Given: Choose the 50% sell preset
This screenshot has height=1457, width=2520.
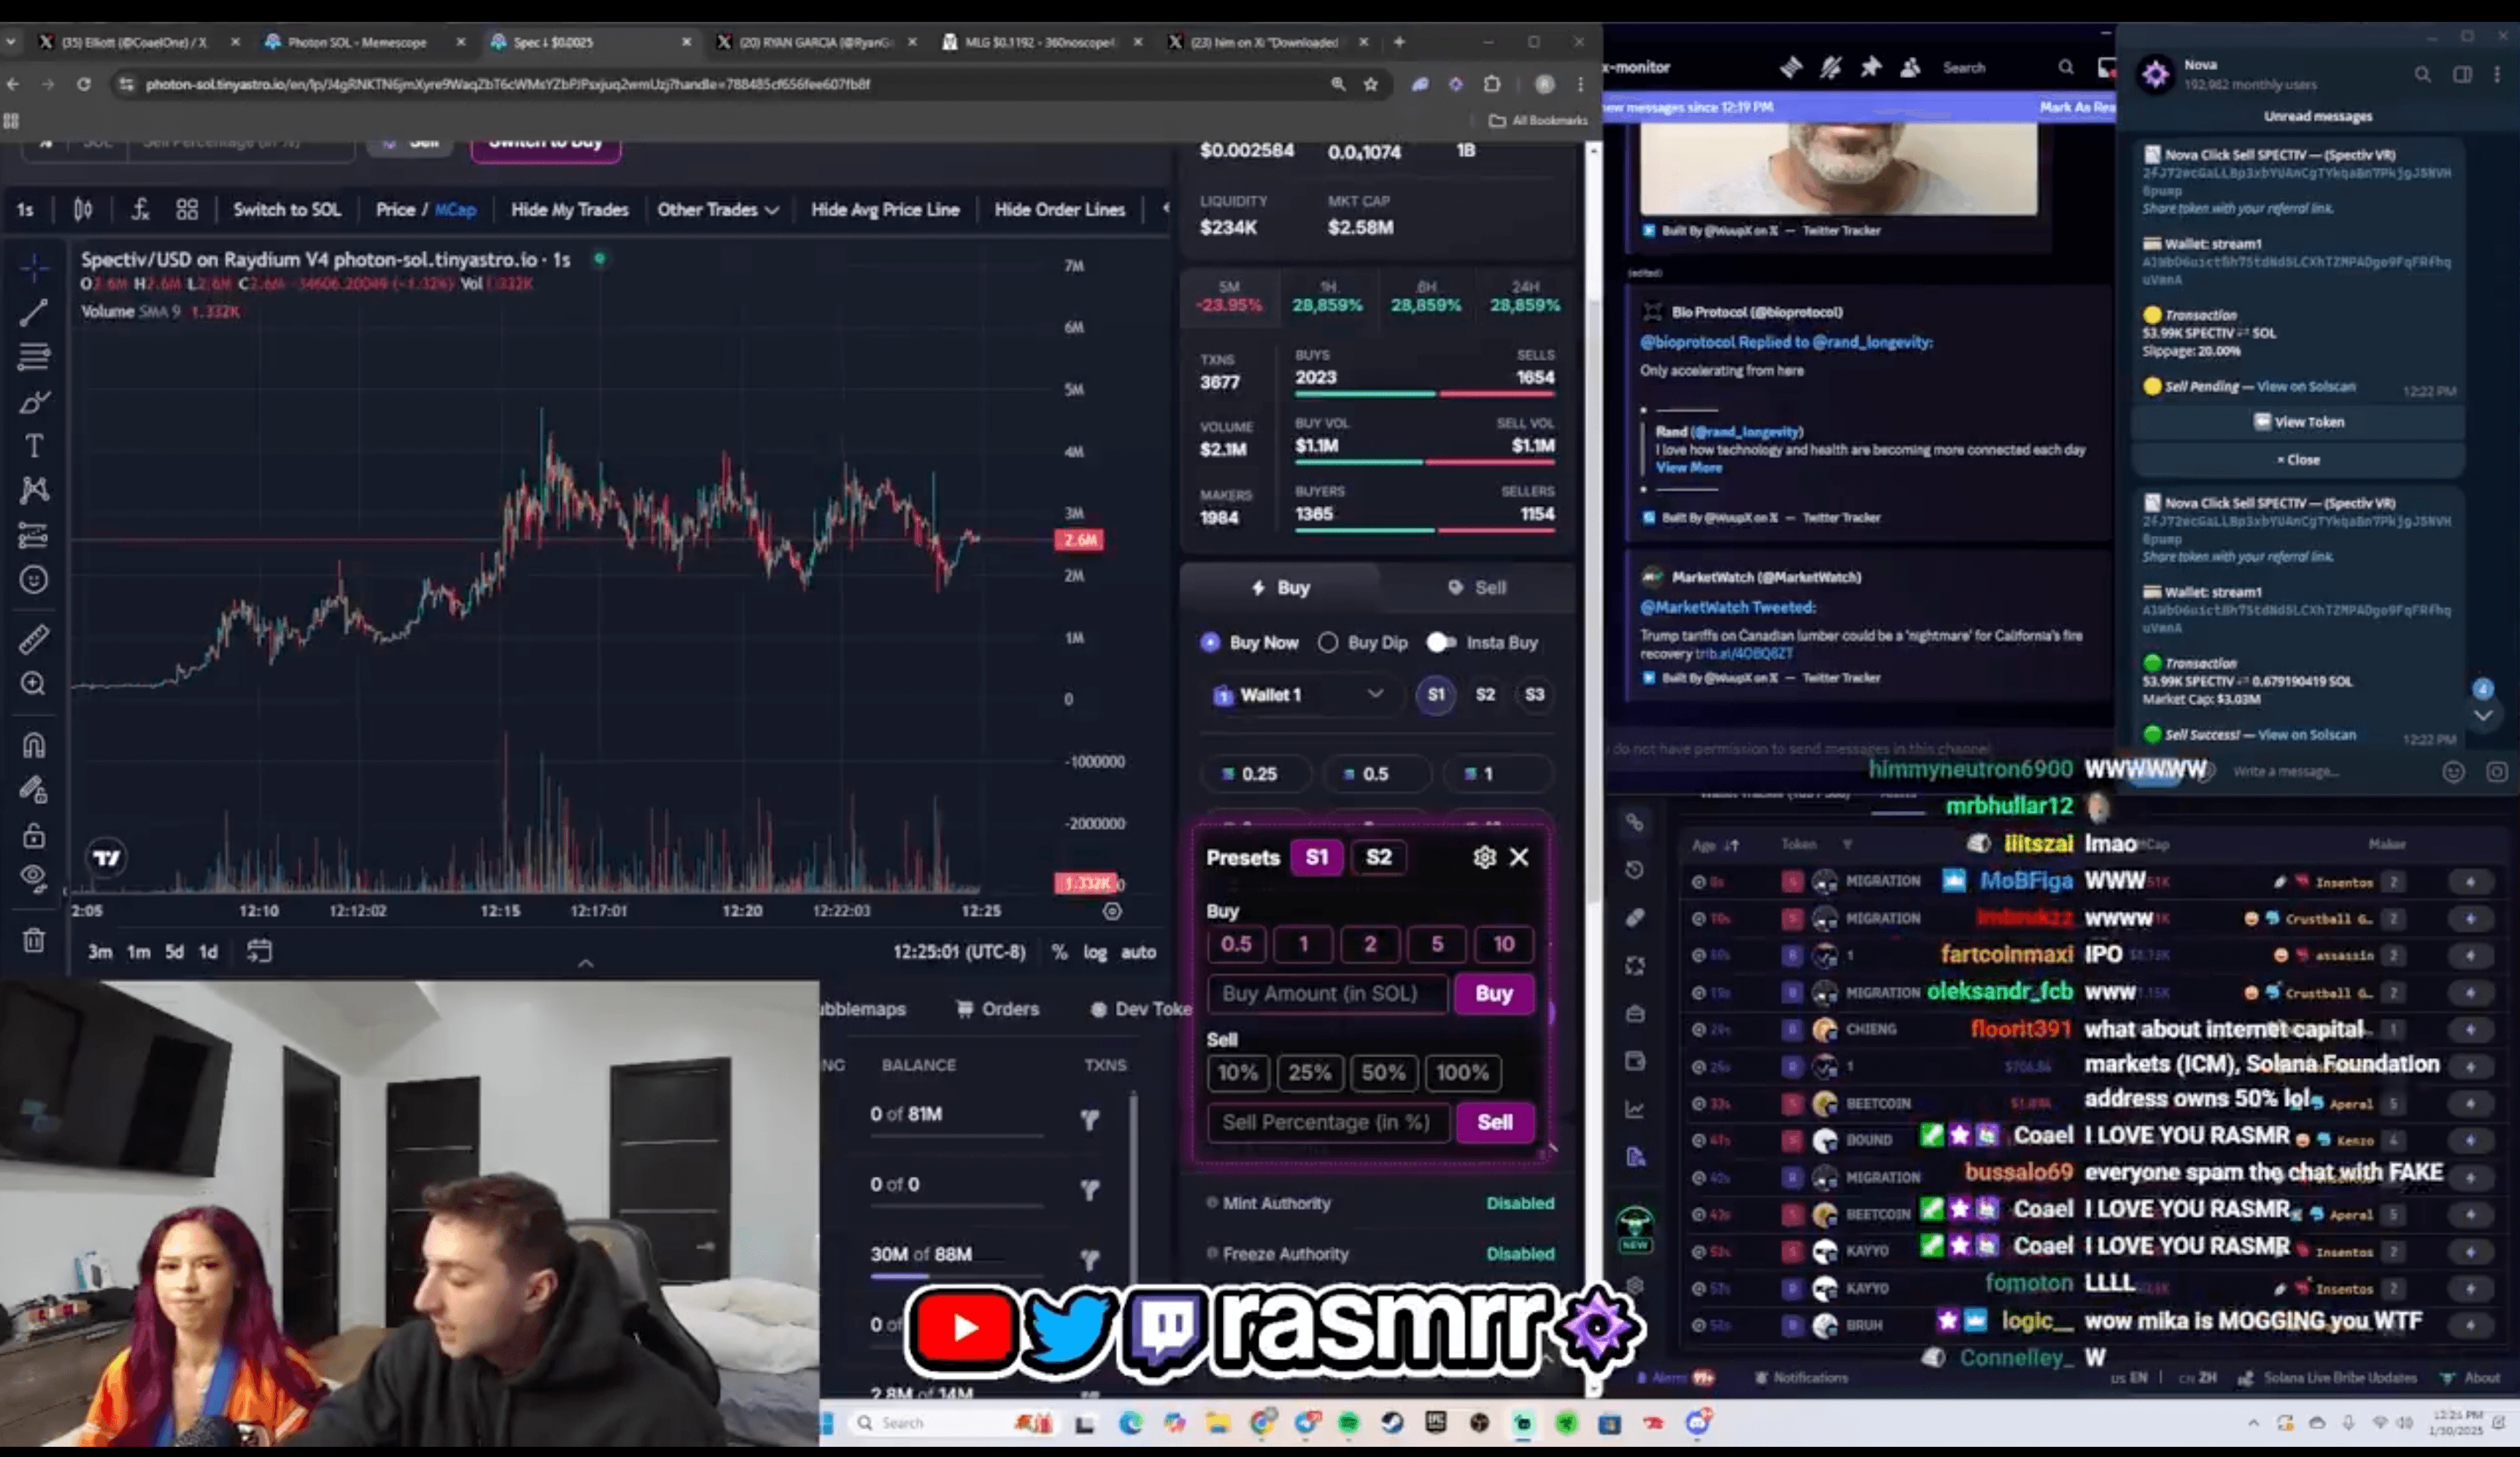Looking at the screenshot, I should tap(1383, 1072).
